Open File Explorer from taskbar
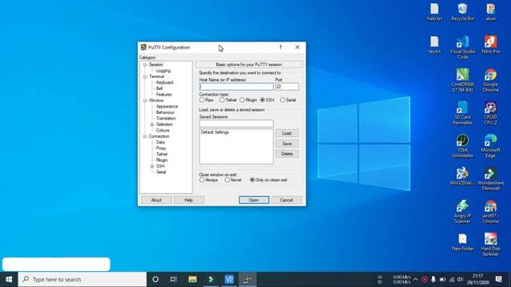The height and width of the screenshot is (287, 511). tap(192, 279)
